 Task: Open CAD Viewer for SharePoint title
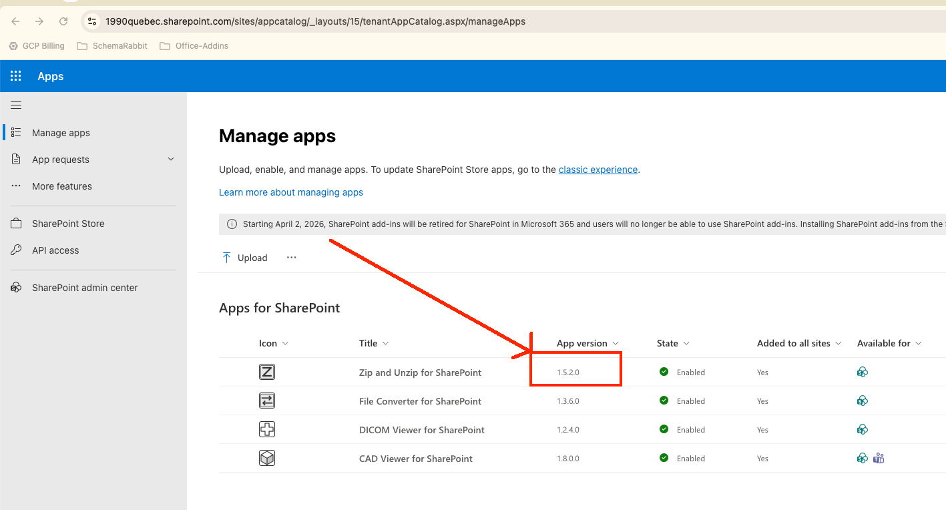pos(416,459)
